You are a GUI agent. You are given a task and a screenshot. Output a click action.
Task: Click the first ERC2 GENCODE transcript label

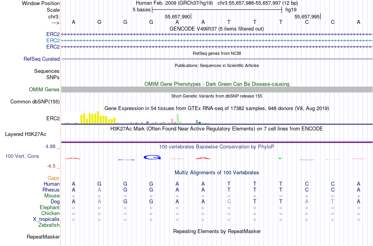[x=53, y=34]
